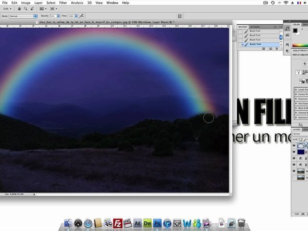
Task: Open the Trash in the Dock
Action: tap(241, 223)
